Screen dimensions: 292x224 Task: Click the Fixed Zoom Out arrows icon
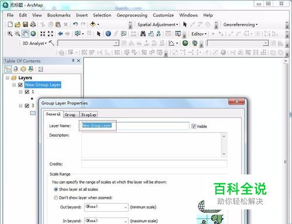[x=50, y=34]
